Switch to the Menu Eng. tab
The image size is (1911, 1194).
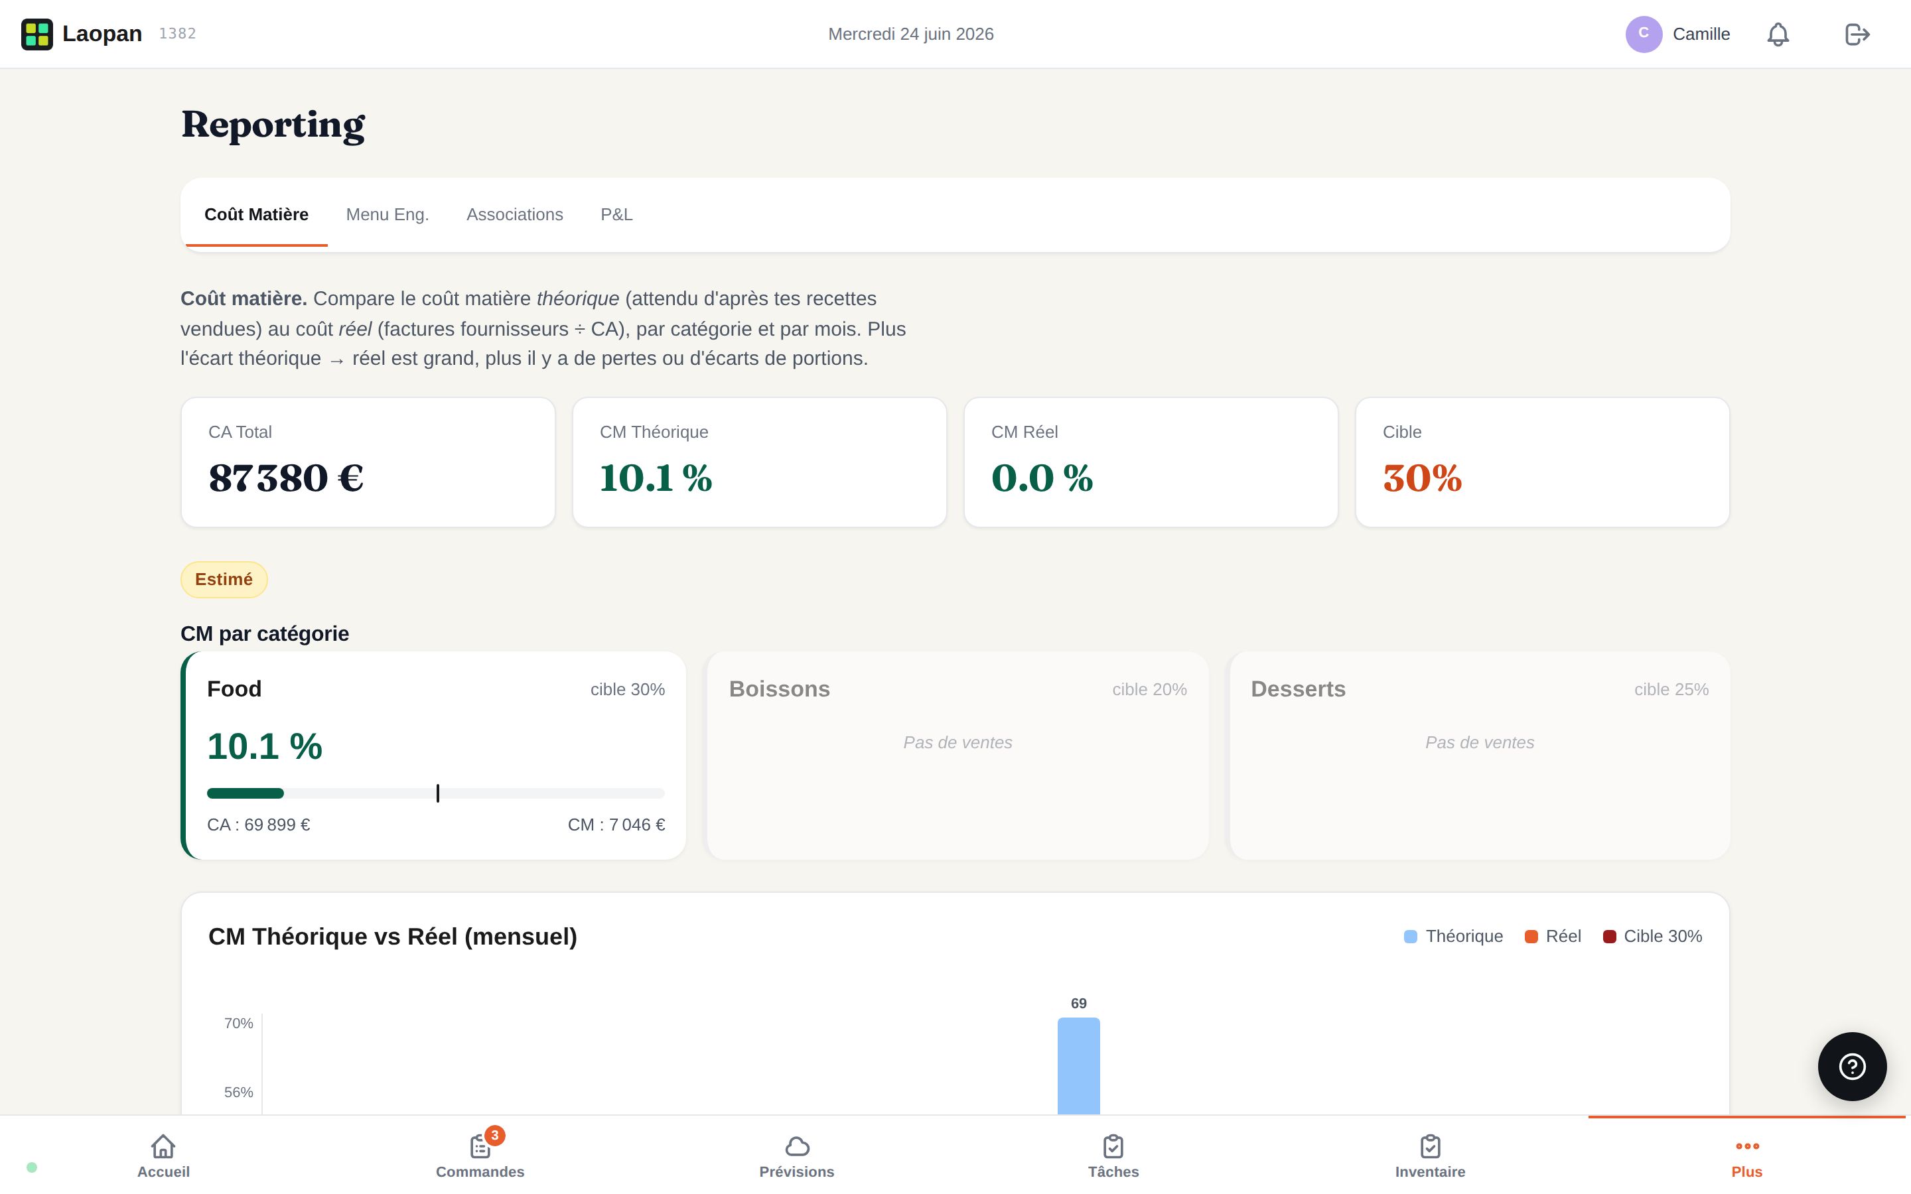(x=387, y=215)
